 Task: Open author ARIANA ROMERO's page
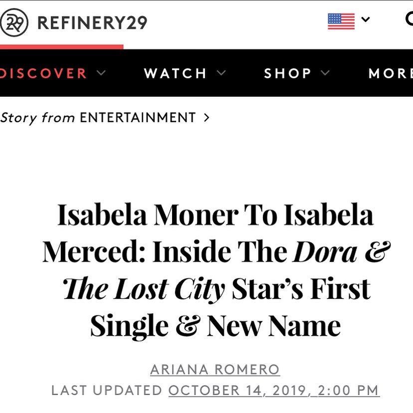[x=215, y=370]
